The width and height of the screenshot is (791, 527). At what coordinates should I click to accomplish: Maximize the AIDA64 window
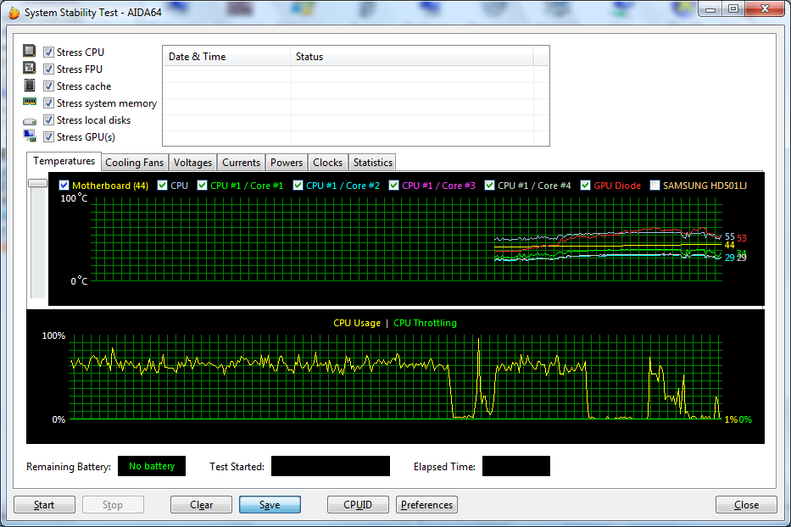pos(733,8)
